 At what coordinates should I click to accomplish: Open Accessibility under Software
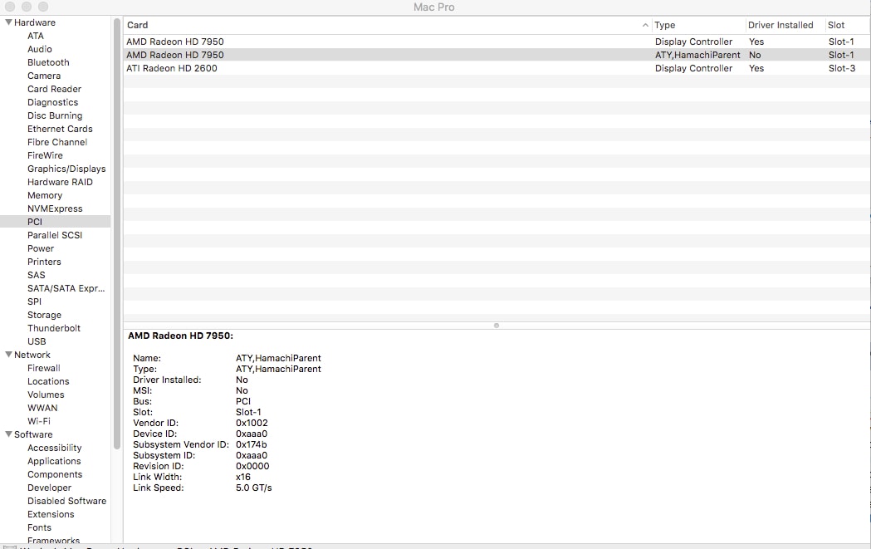click(x=55, y=448)
